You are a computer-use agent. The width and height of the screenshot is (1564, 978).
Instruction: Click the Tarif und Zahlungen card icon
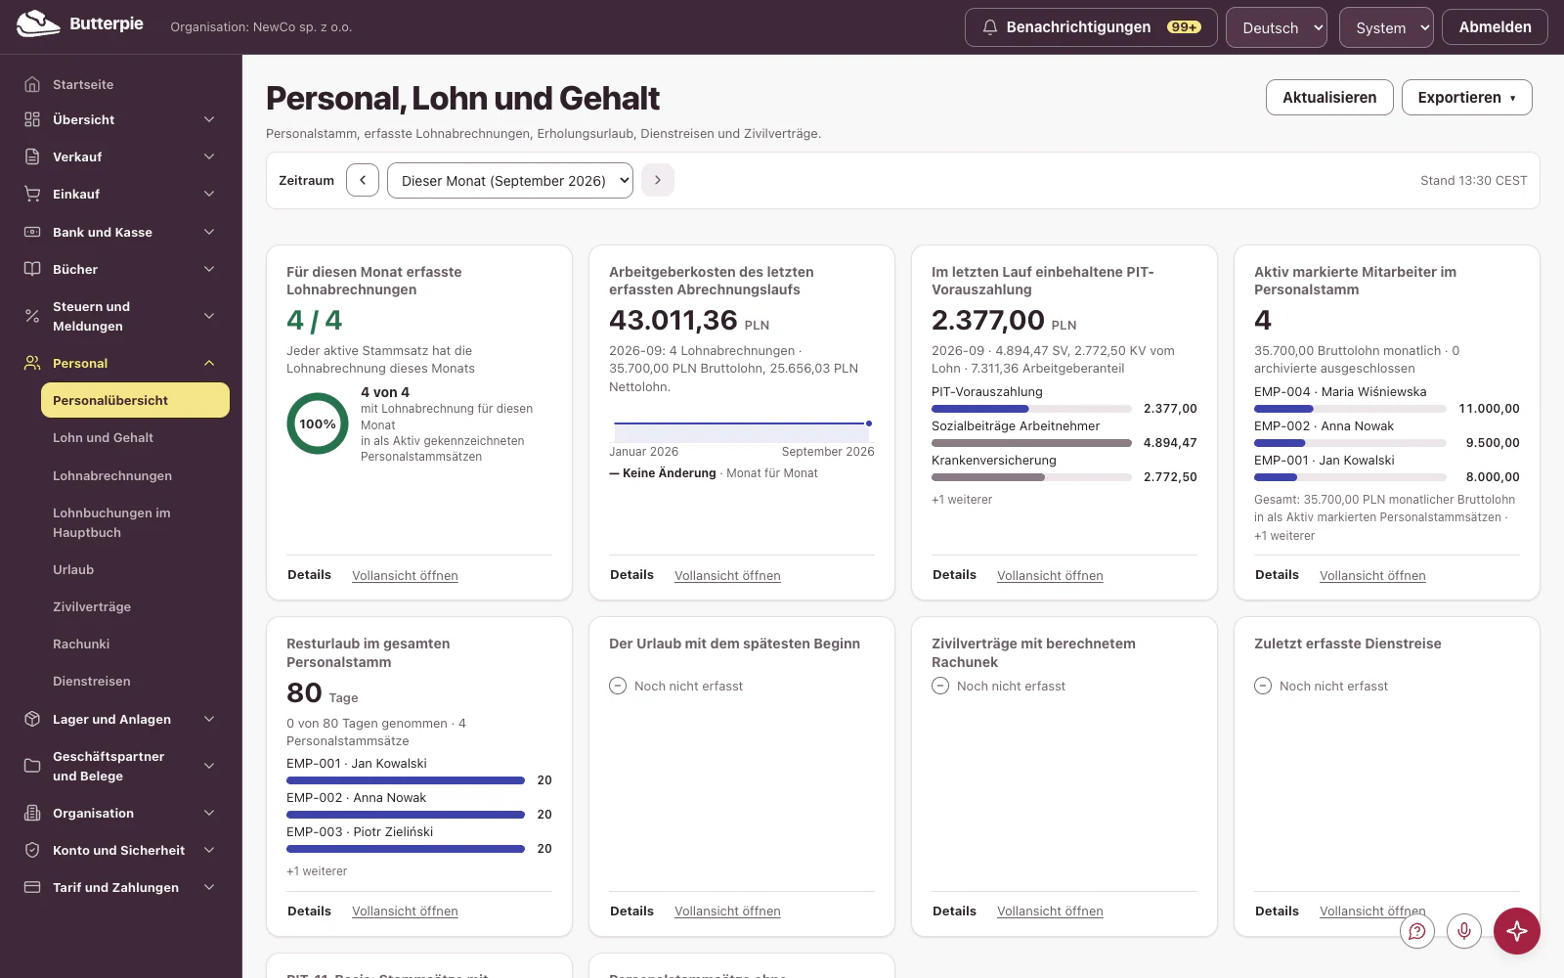coord(32,887)
